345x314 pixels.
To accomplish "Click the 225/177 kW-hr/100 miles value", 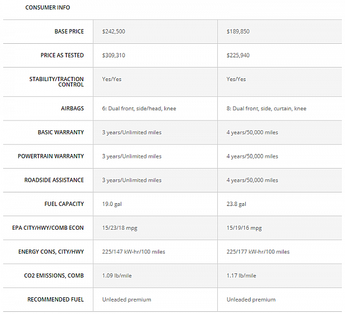I will click(x=258, y=251).
